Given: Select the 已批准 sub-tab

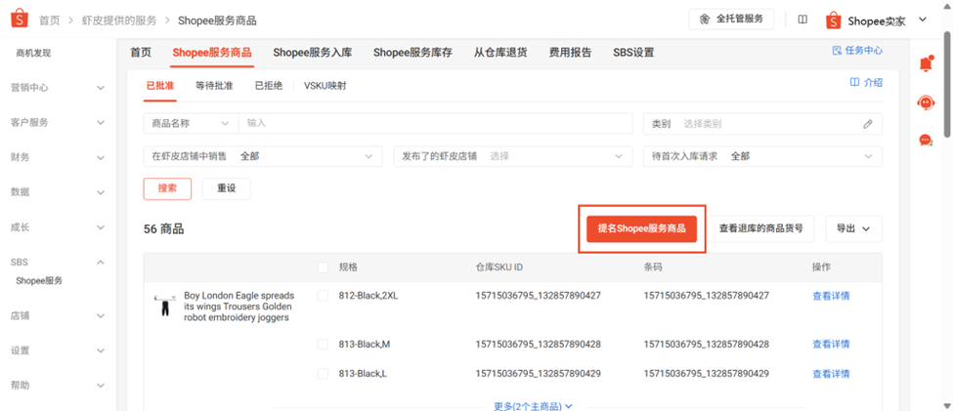Looking at the screenshot, I should click(x=160, y=86).
